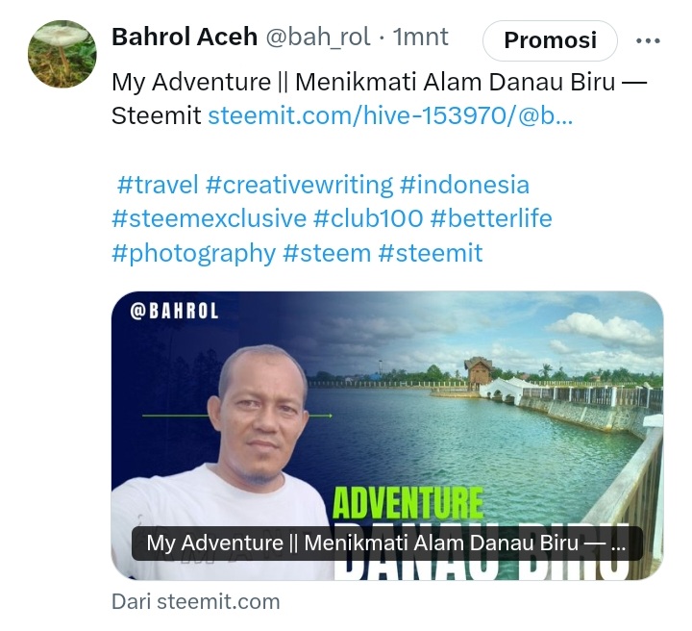Open the #creativewriting hashtag
Screen dimensions: 692x631
click(x=299, y=185)
